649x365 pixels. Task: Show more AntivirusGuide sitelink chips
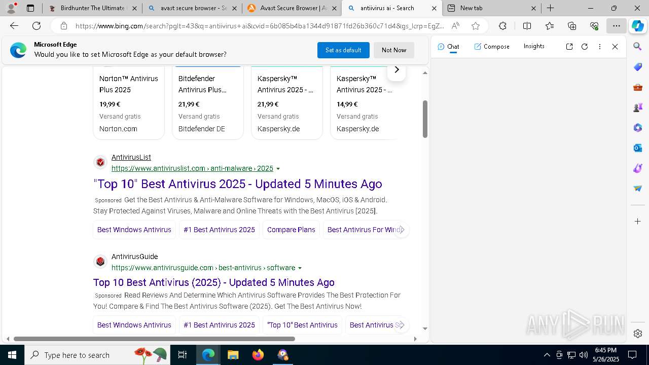pos(401,325)
